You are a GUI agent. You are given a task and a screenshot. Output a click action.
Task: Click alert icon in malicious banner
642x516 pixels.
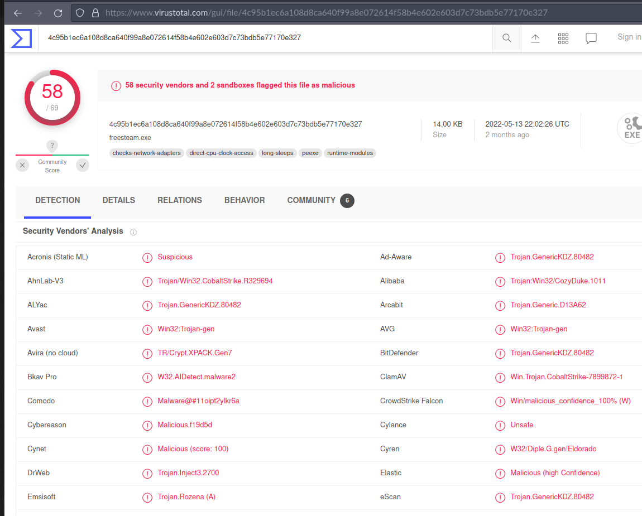coord(116,86)
